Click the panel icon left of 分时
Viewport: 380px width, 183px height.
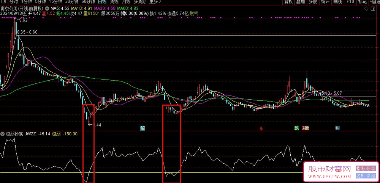tap(3, 2)
